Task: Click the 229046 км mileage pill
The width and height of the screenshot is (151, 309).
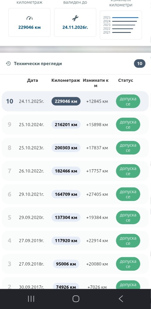Action: click(x=66, y=101)
